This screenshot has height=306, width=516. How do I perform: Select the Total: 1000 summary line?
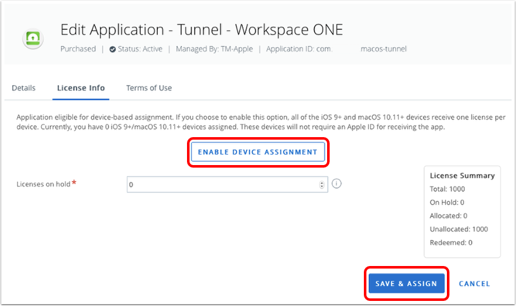pos(449,189)
